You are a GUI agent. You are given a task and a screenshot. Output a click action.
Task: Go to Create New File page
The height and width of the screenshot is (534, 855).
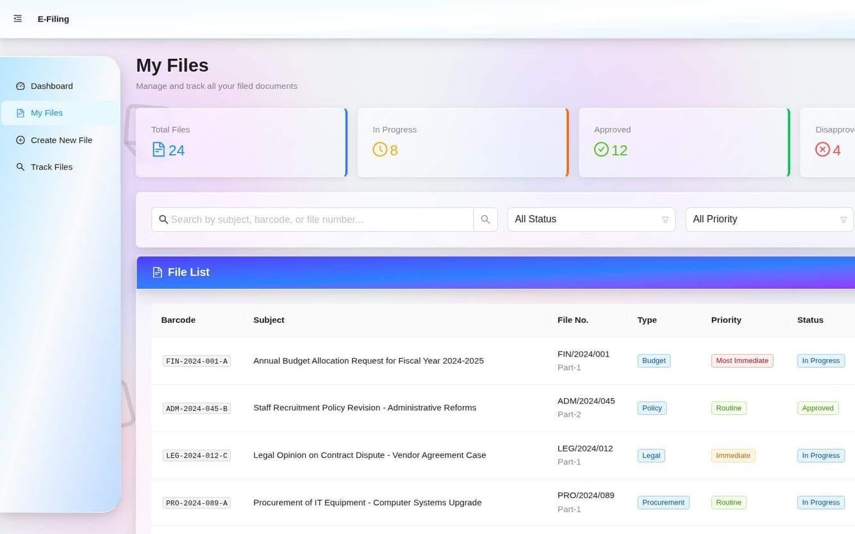click(x=60, y=140)
